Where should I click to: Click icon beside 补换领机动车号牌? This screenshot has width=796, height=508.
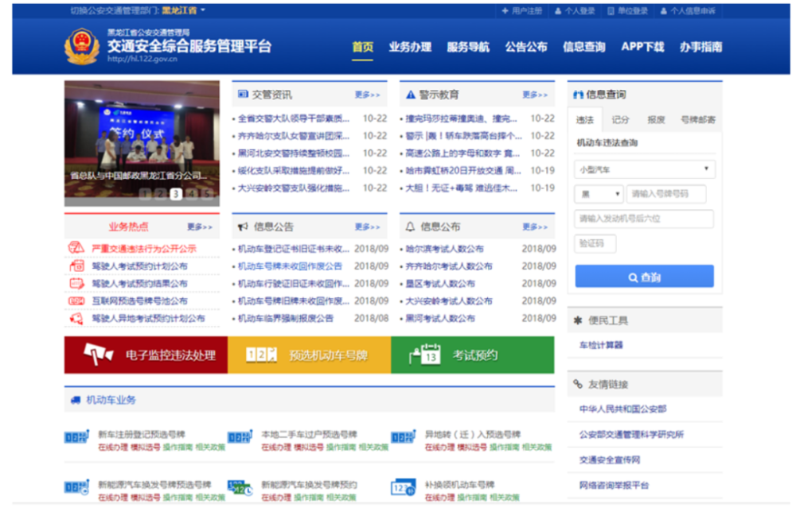[404, 487]
